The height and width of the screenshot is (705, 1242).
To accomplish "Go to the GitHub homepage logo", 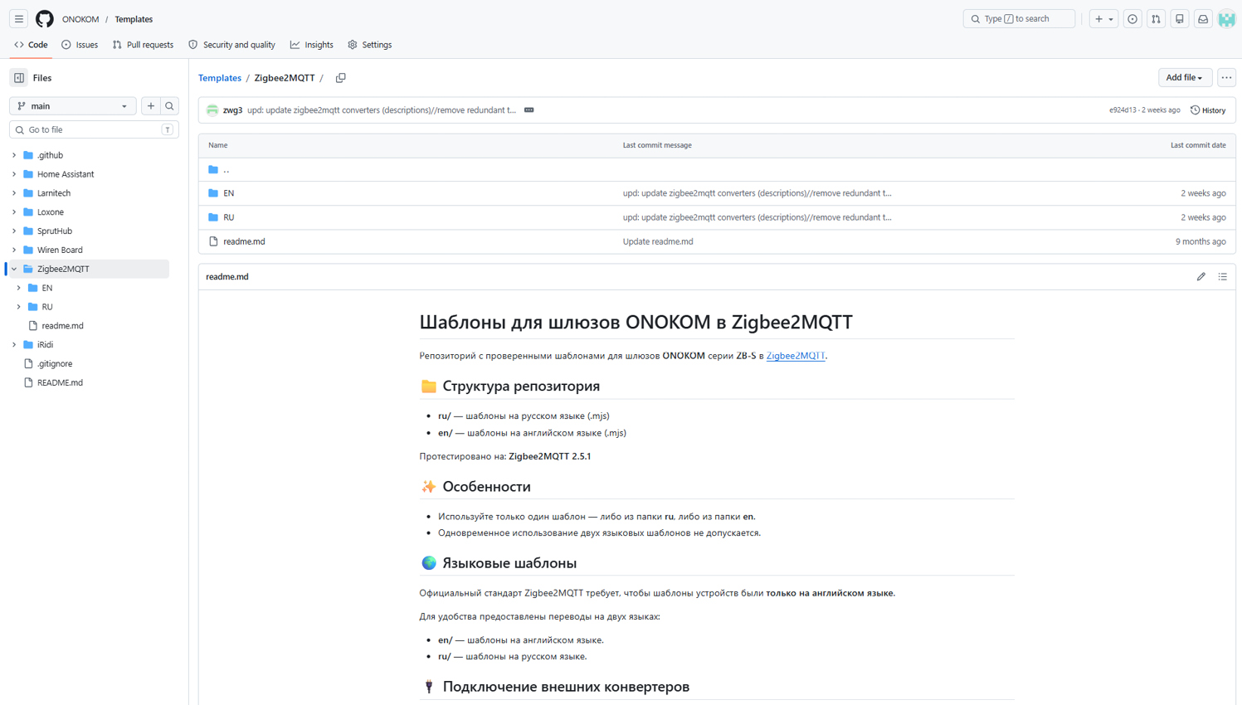I will (x=45, y=18).
